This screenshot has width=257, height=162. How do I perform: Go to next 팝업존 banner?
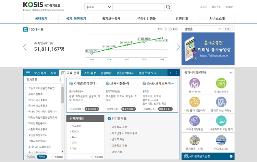point(231,29)
